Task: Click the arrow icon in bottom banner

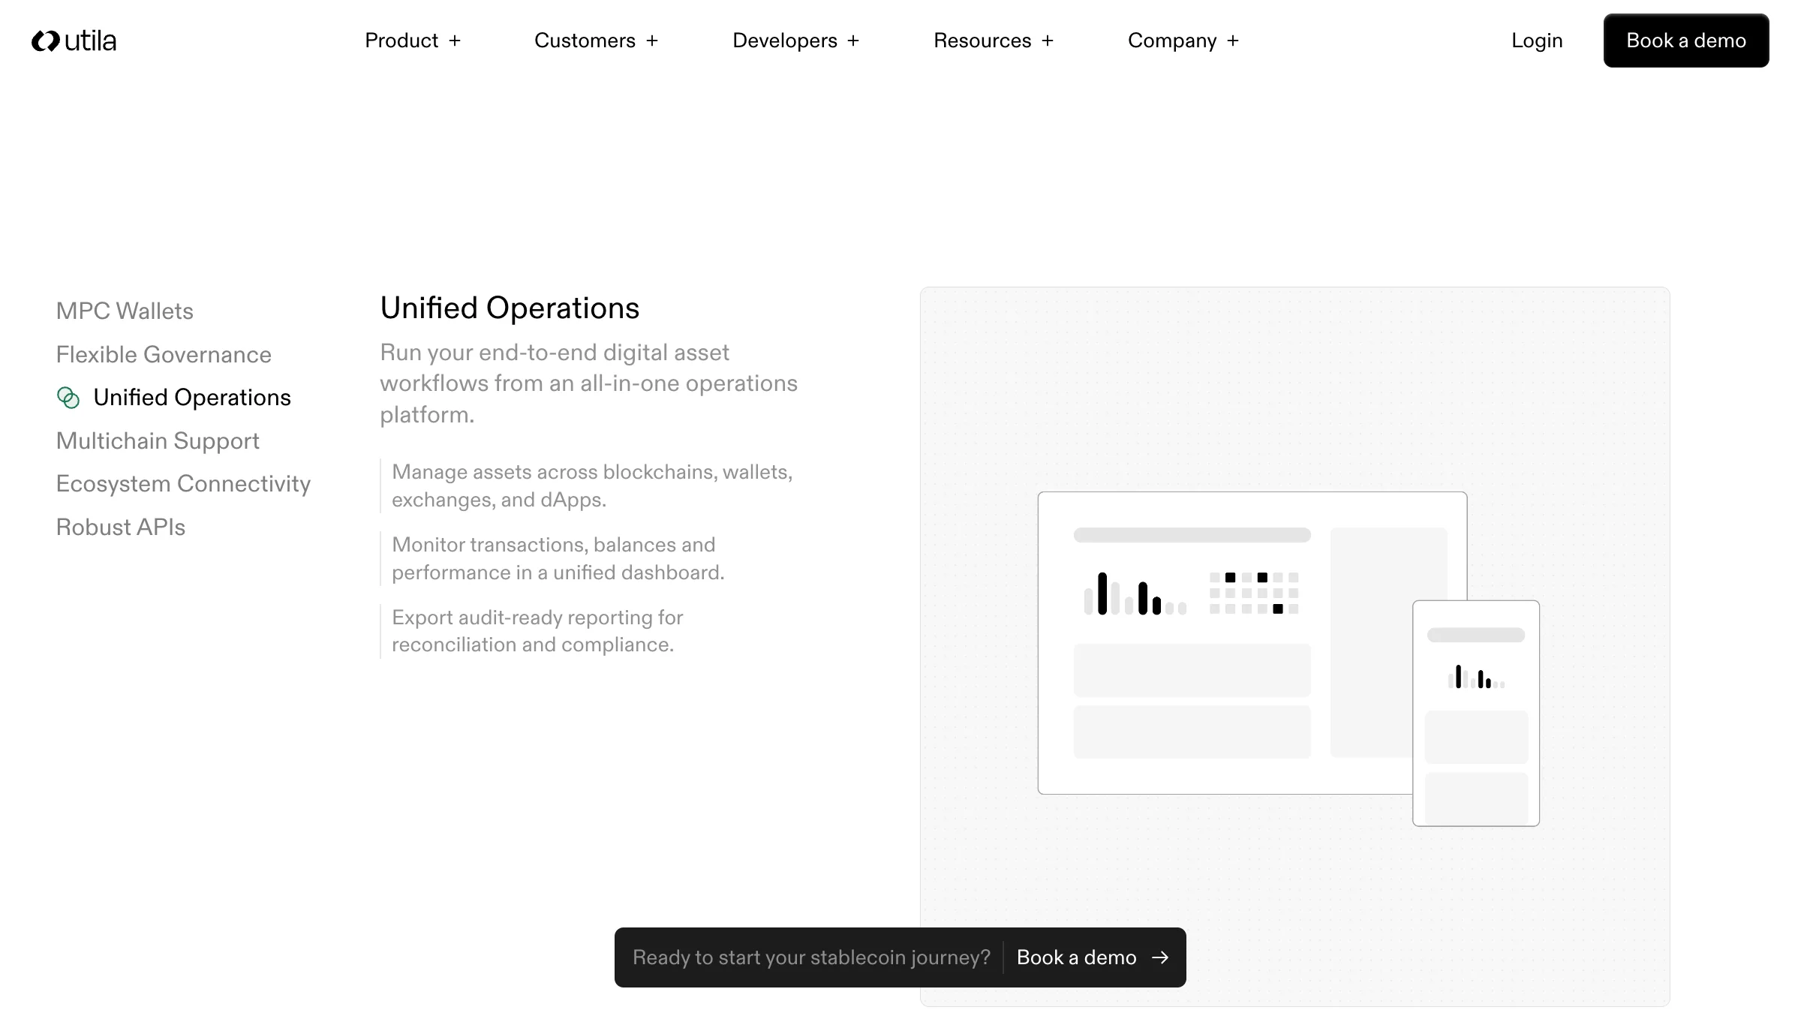Action: [x=1160, y=957]
